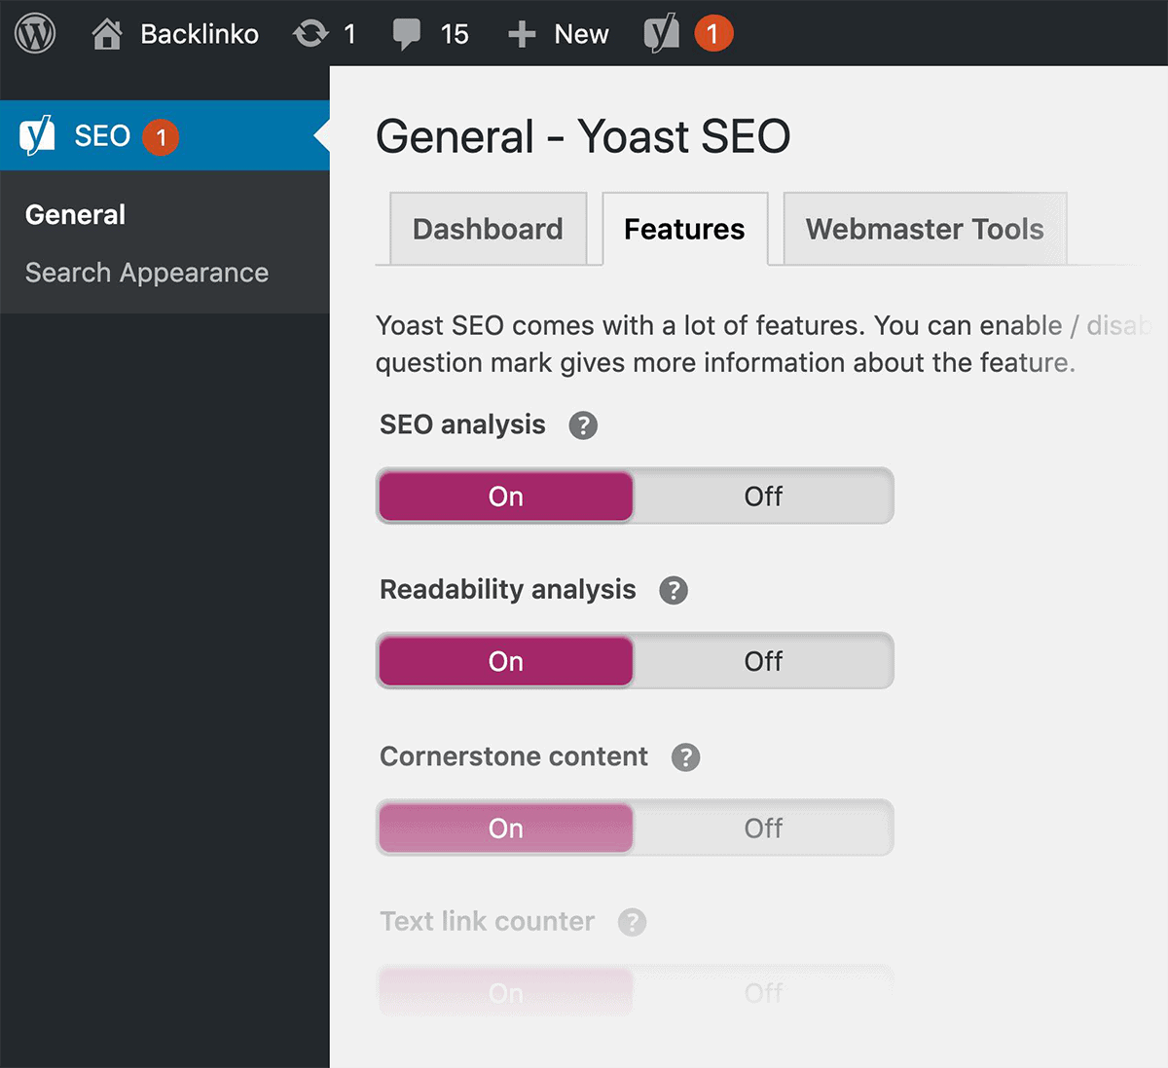Open Search Appearance settings
1168x1068 pixels.
147,274
